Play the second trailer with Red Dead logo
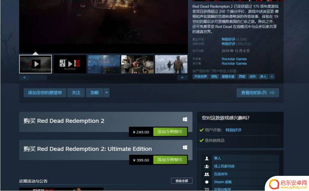The image size is (309, 191). click(x=70, y=64)
